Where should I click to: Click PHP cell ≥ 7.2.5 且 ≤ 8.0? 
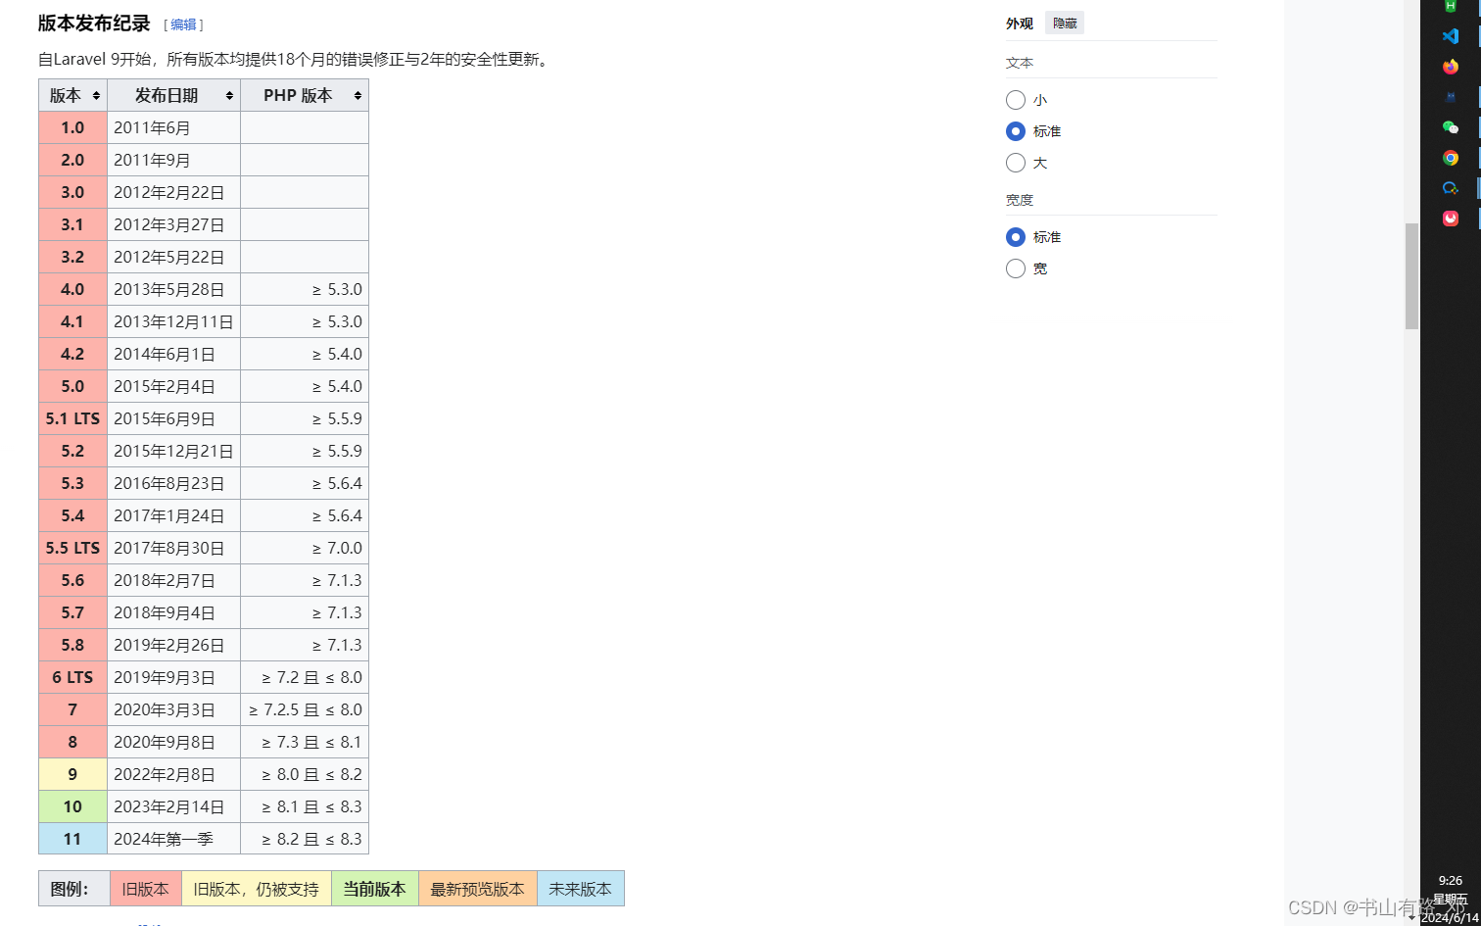coord(305,709)
